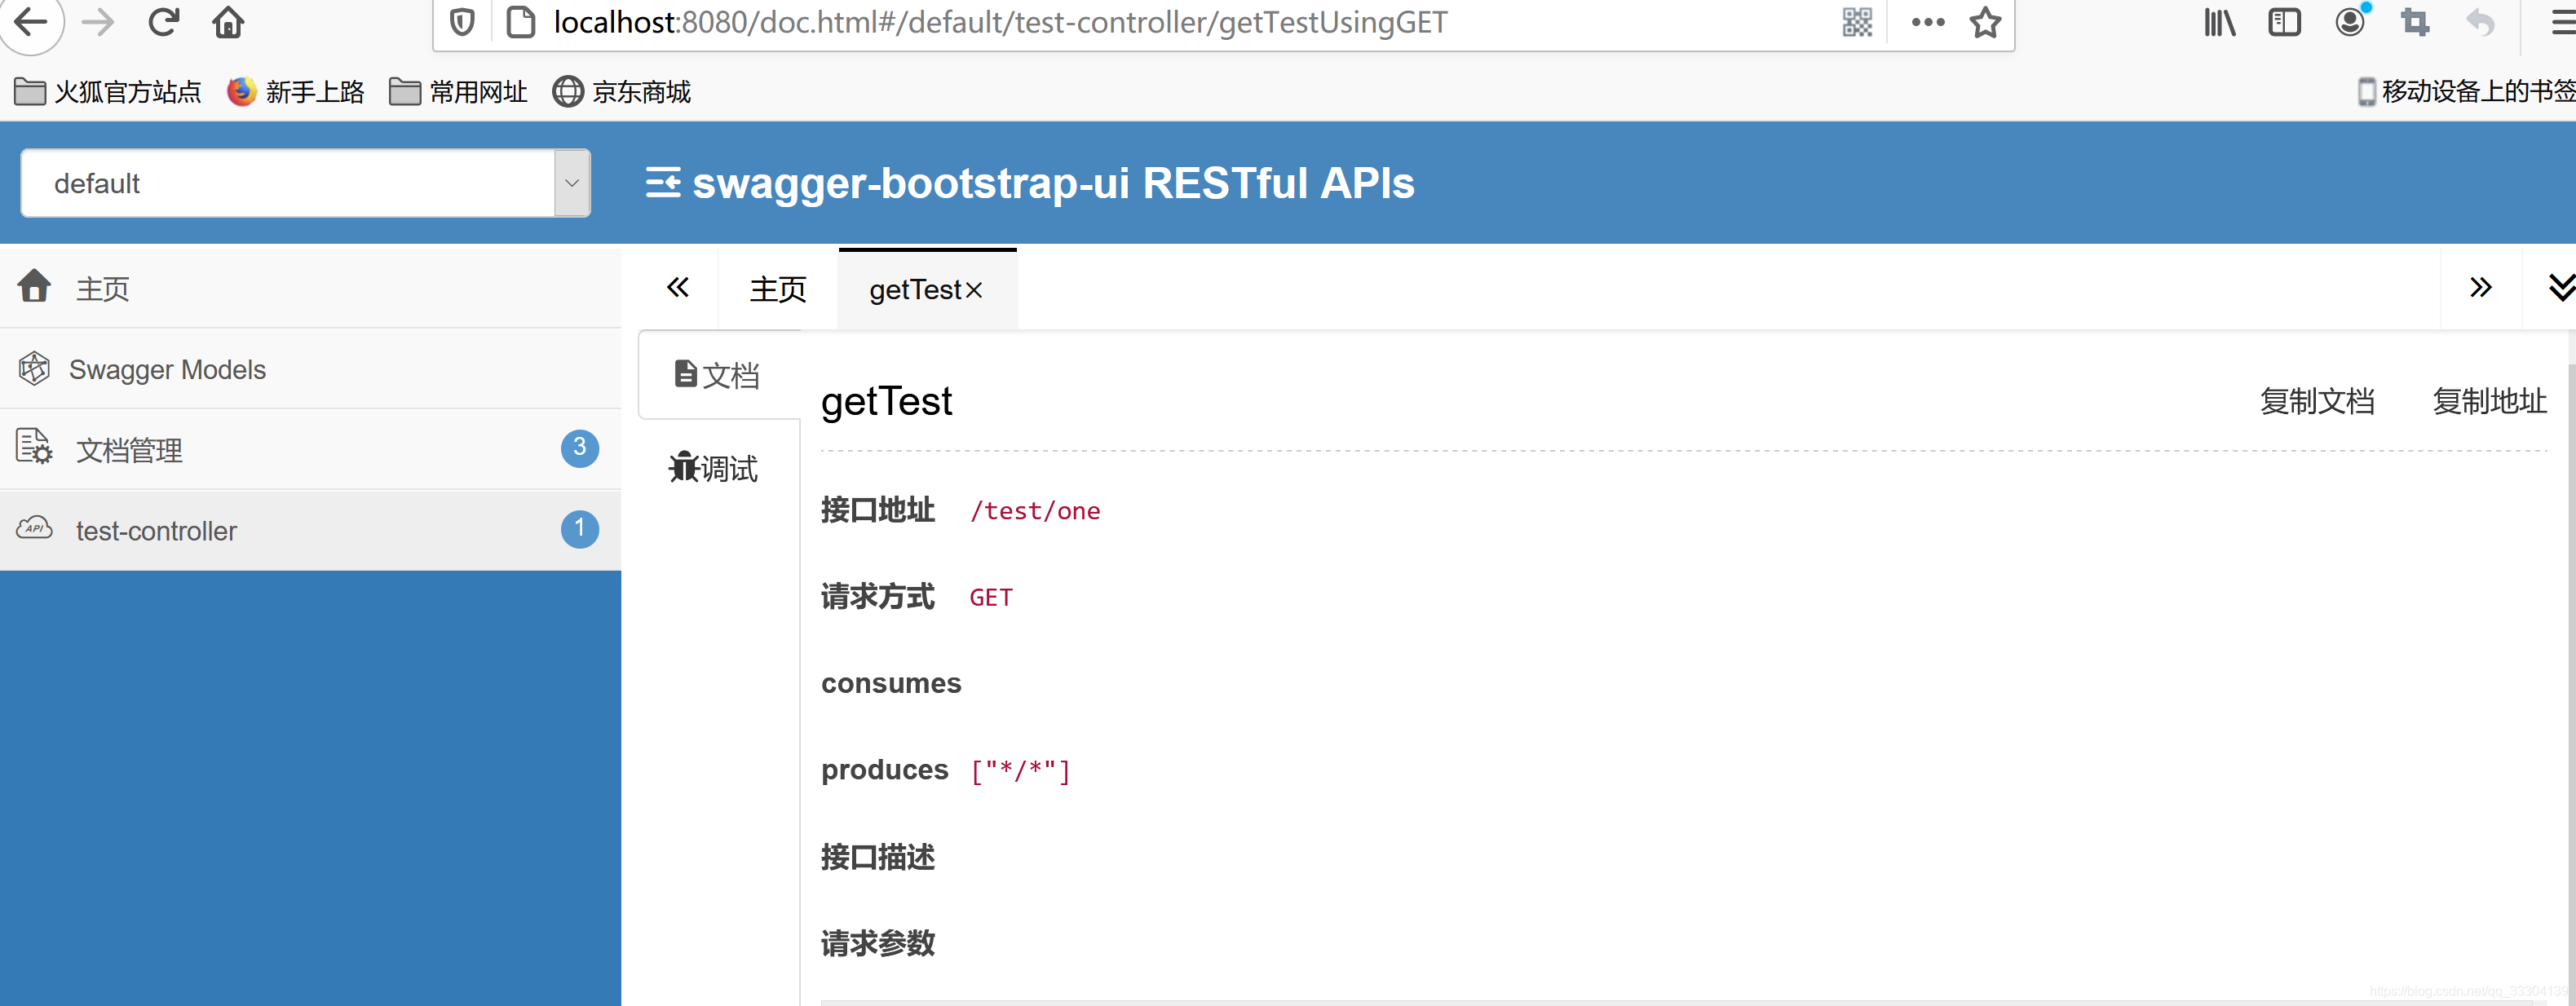Expand the test-controller sidebar group
Viewport: 2576px width, 1006px height.
310,530
